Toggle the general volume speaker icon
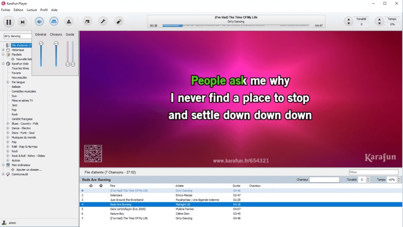 pos(39,21)
